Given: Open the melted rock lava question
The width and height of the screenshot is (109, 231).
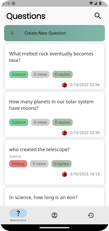Looking at the screenshot, I should (x=54, y=66).
